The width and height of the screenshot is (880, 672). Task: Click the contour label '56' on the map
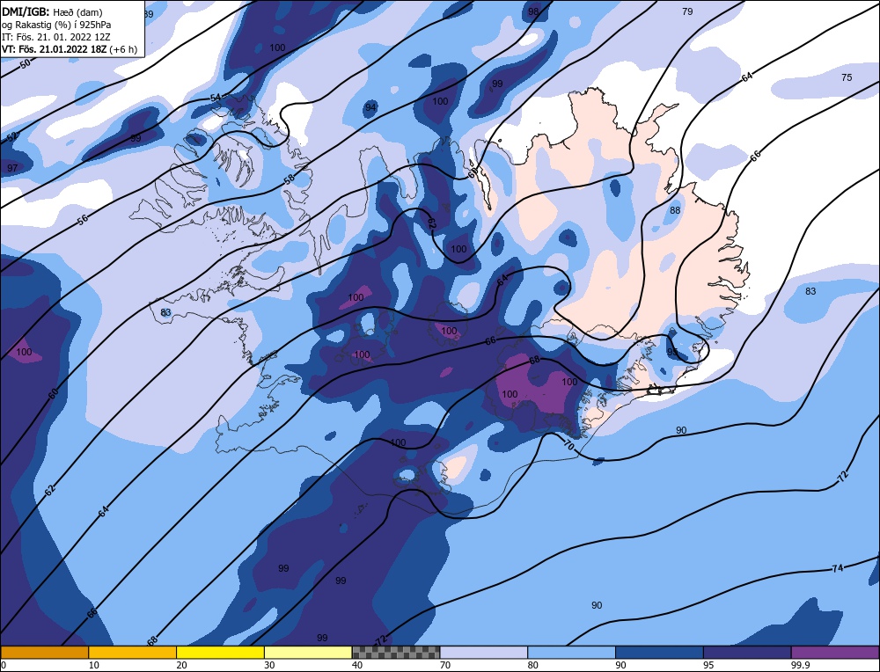(83, 219)
